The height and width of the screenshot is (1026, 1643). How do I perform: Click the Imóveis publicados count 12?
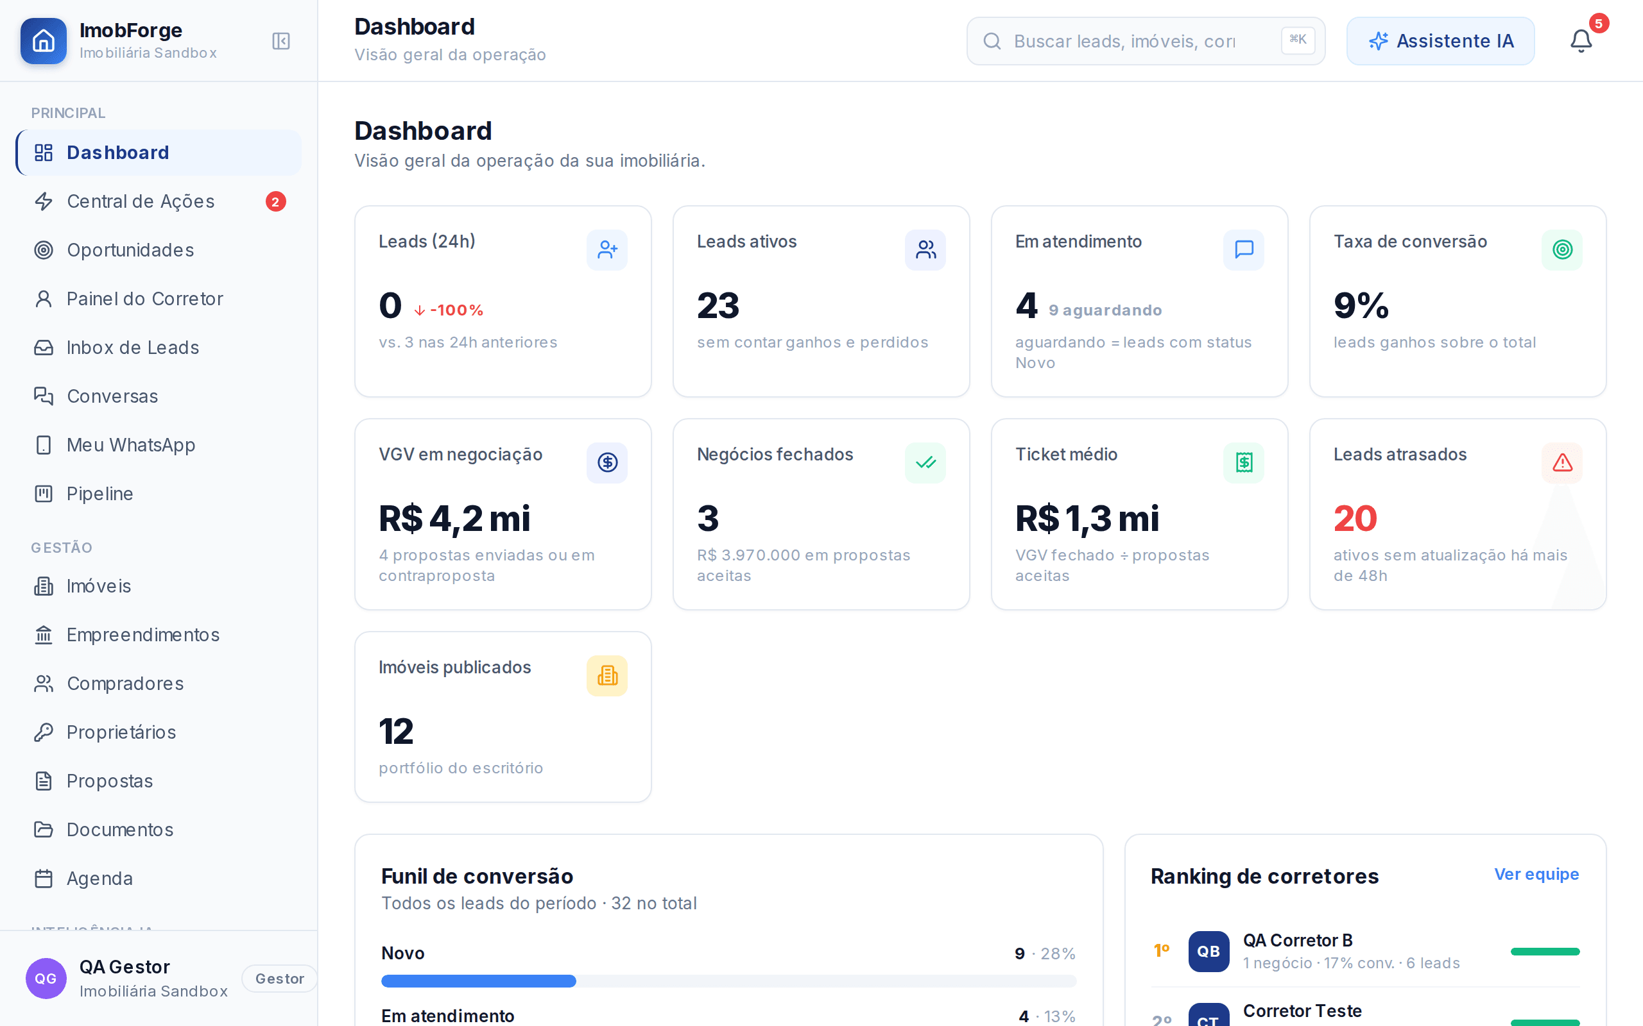click(396, 732)
